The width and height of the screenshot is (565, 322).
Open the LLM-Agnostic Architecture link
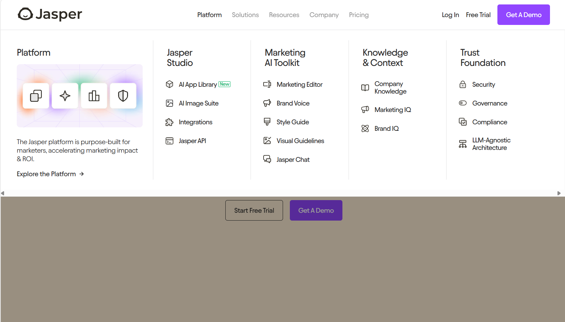pos(491,144)
